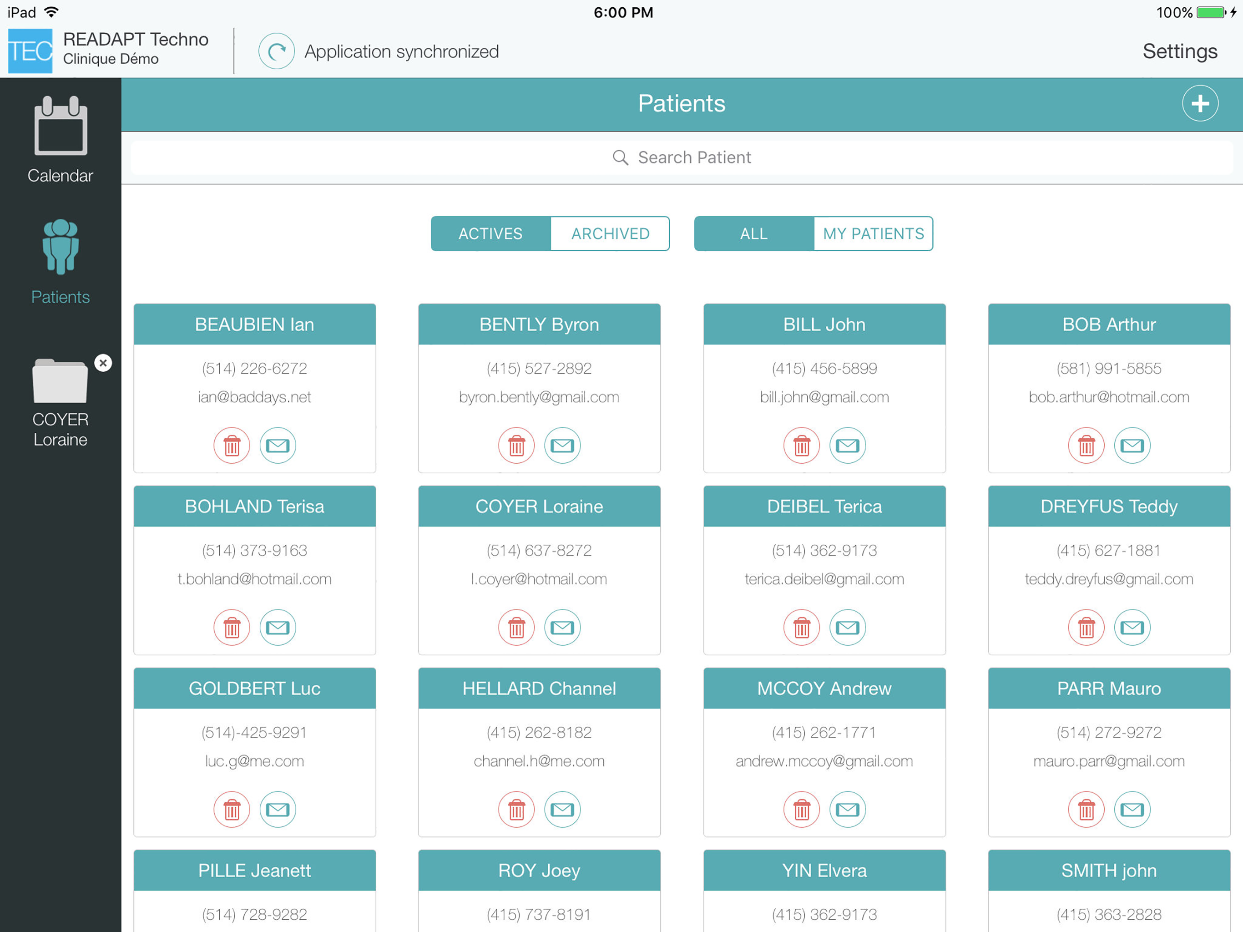Tap the synchronize refresh icon

(277, 51)
